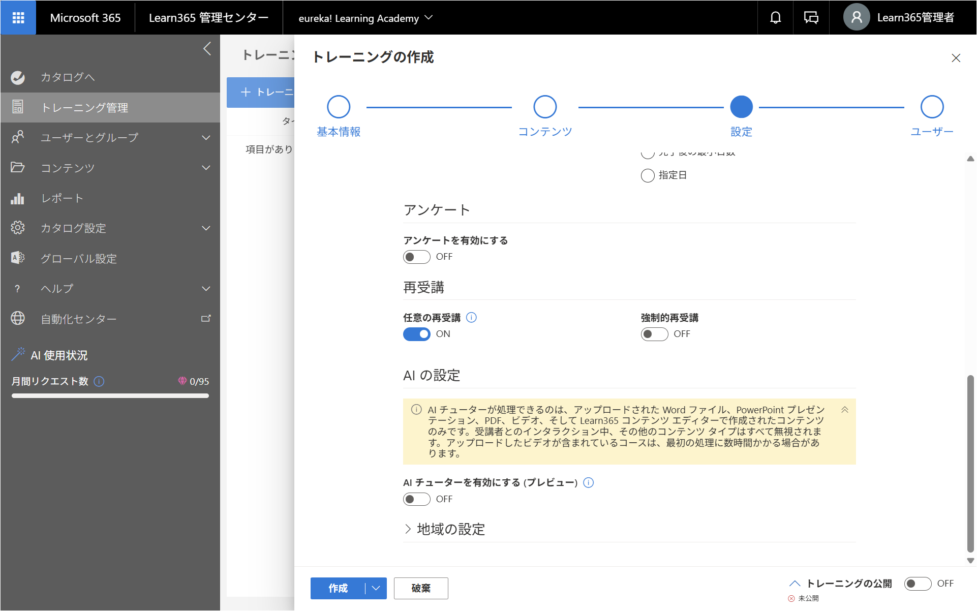Enable the アンケートを有効にする toggle
The width and height of the screenshot is (977, 611).
click(416, 257)
